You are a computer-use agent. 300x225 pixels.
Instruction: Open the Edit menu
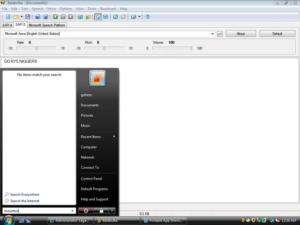[x=14, y=8]
